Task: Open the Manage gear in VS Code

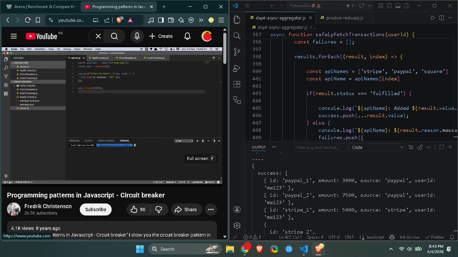Action: (x=237, y=225)
